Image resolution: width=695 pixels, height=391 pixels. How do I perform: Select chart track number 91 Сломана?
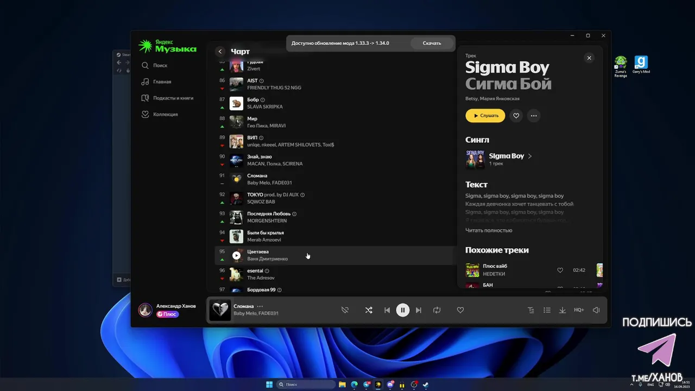click(x=335, y=179)
